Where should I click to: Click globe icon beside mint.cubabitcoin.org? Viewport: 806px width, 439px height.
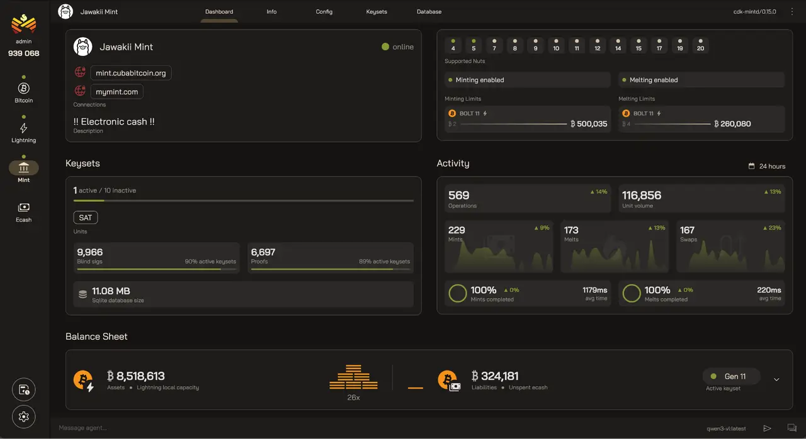click(x=80, y=72)
